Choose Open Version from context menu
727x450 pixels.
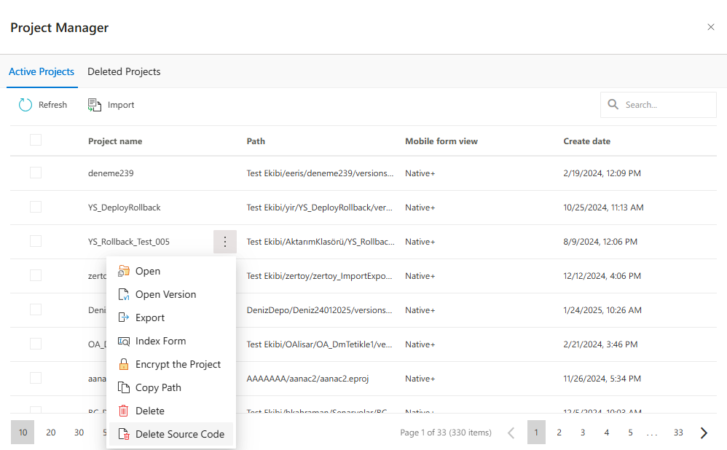pyautogui.click(x=170, y=294)
